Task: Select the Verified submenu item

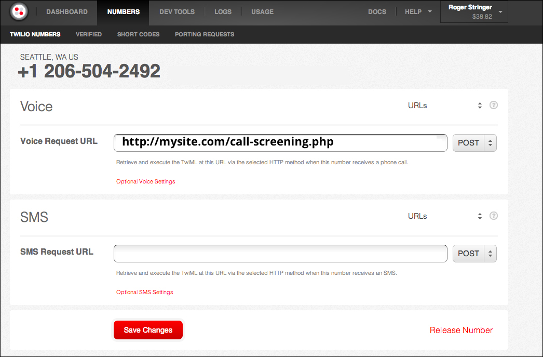Action: click(x=89, y=34)
